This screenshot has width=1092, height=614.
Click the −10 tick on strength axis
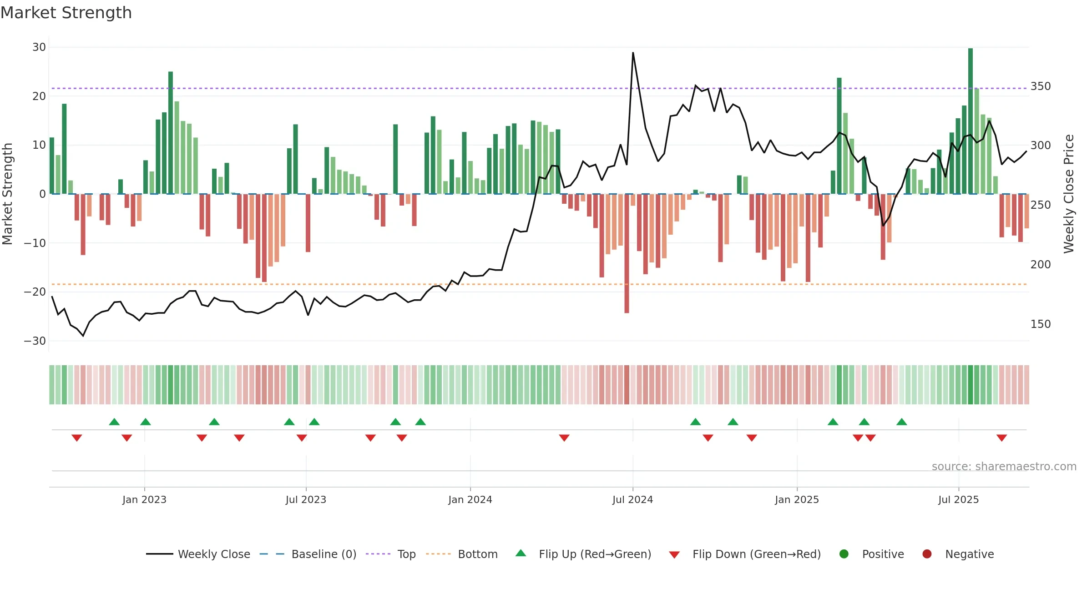(35, 243)
